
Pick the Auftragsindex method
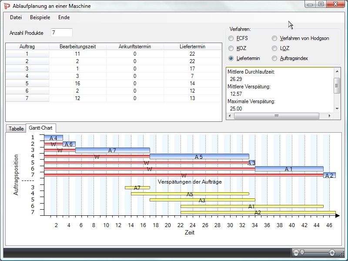point(274,58)
